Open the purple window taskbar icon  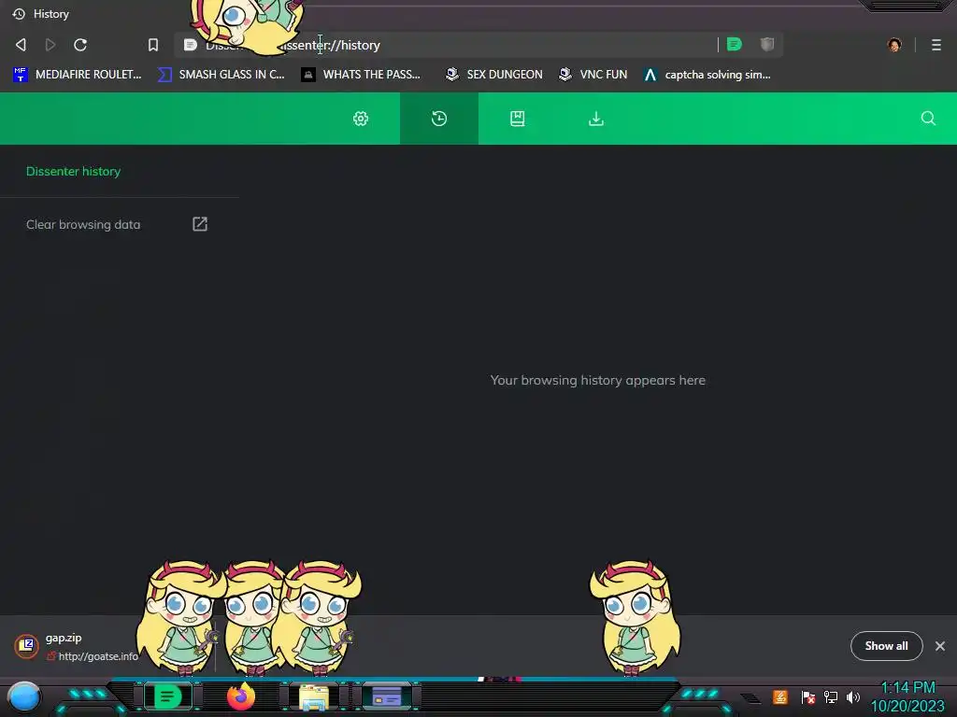coord(387,696)
